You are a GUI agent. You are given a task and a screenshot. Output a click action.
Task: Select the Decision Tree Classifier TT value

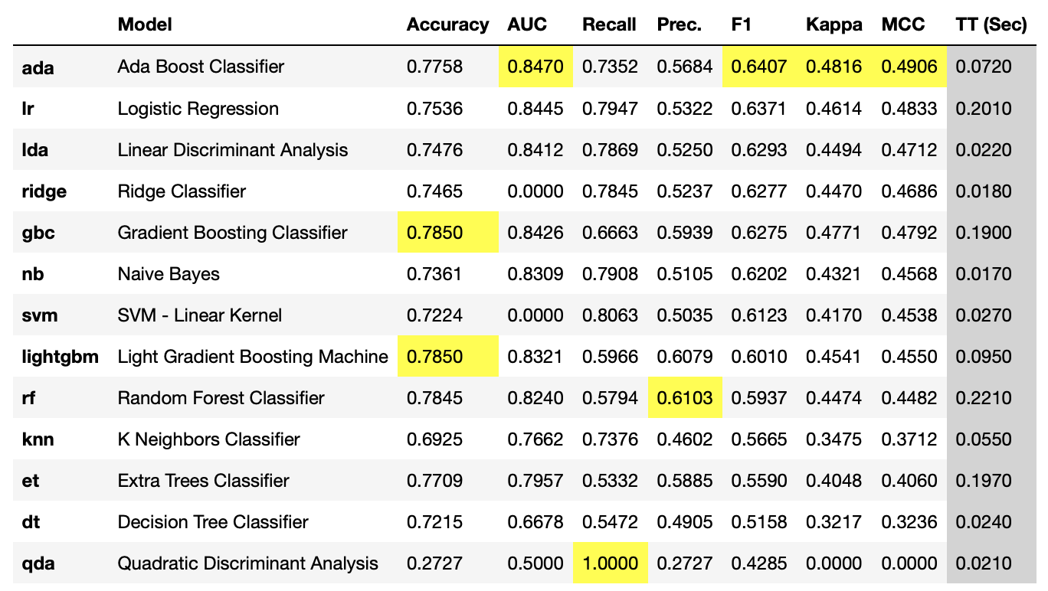(984, 522)
